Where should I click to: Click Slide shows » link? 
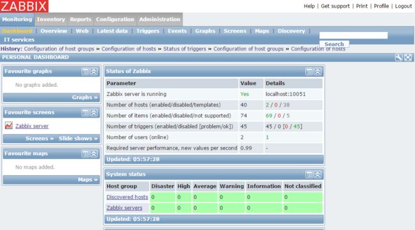(78, 139)
